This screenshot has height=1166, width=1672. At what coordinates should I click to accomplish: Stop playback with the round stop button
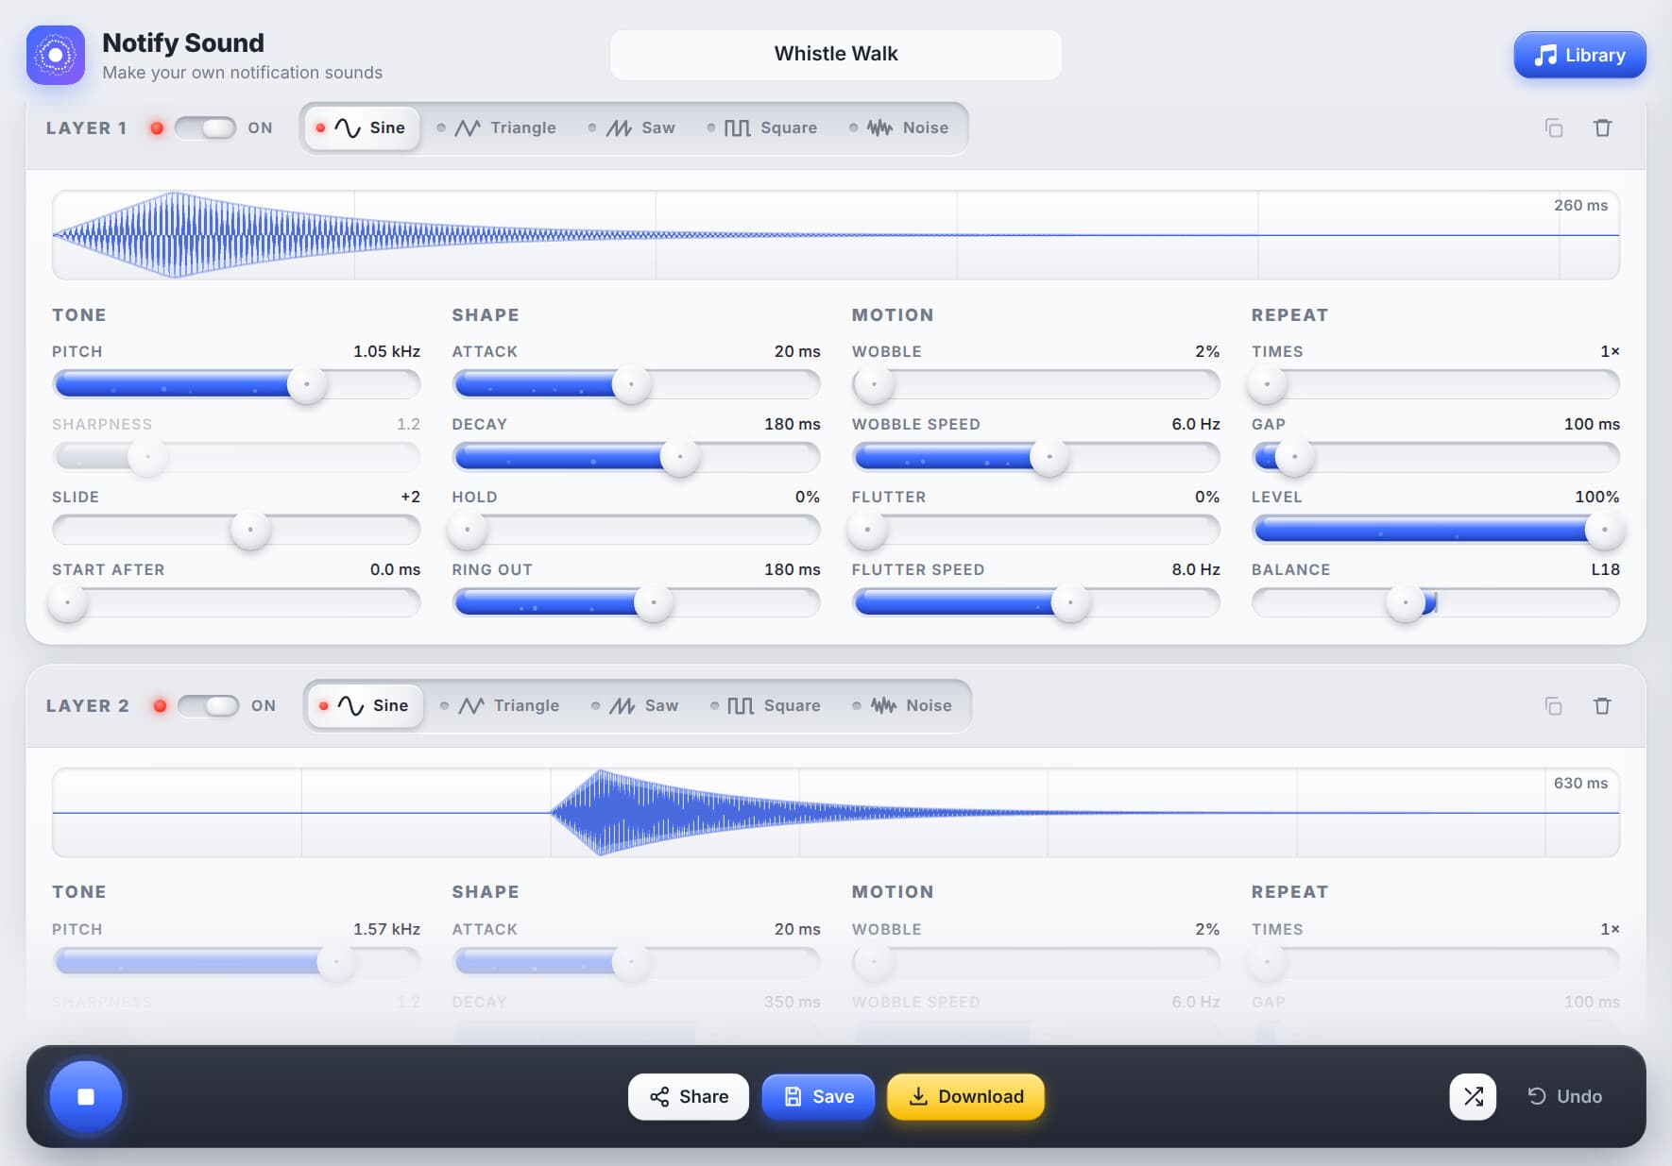[x=86, y=1096]
